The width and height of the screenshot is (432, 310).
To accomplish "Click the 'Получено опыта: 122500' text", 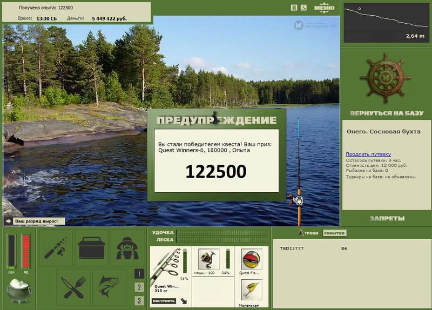I will (46, 8).
